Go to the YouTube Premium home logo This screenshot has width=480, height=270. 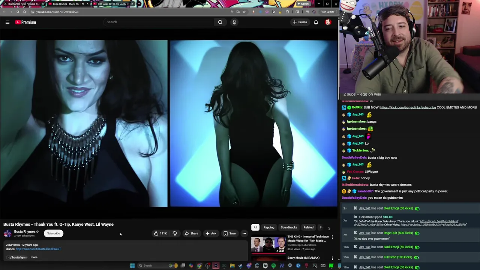25,22
